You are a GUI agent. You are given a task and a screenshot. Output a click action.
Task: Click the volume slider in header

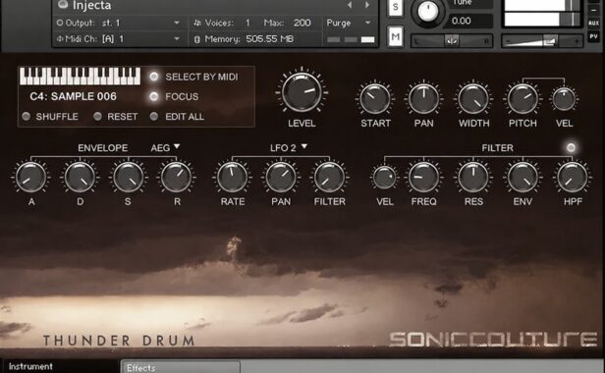541,40
